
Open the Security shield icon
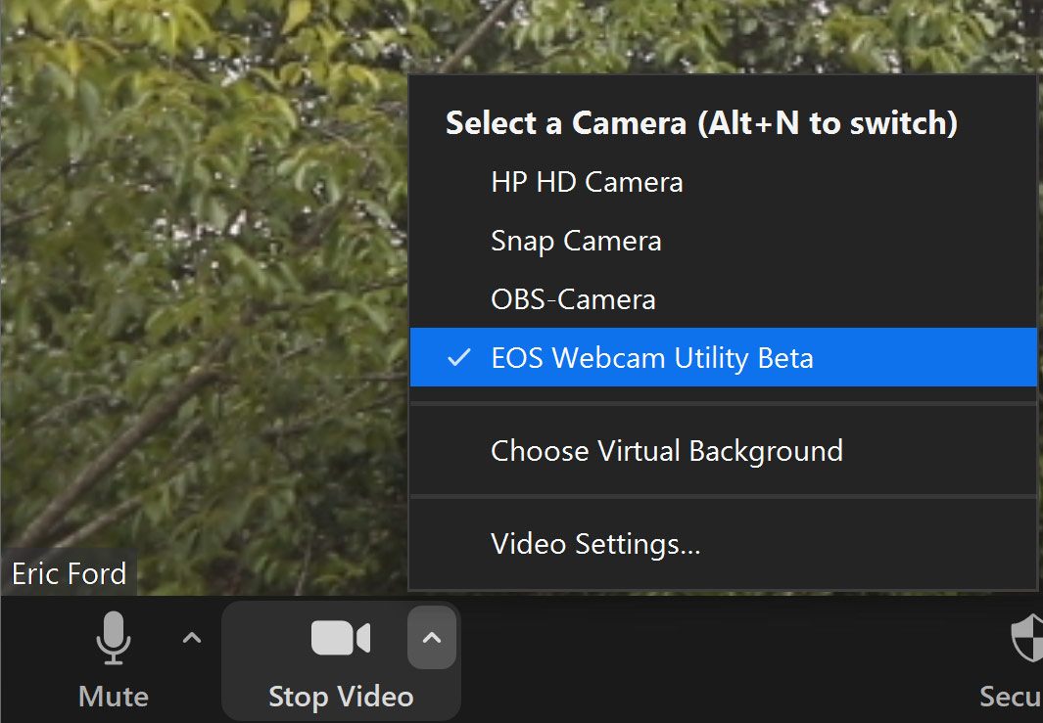1026,638
